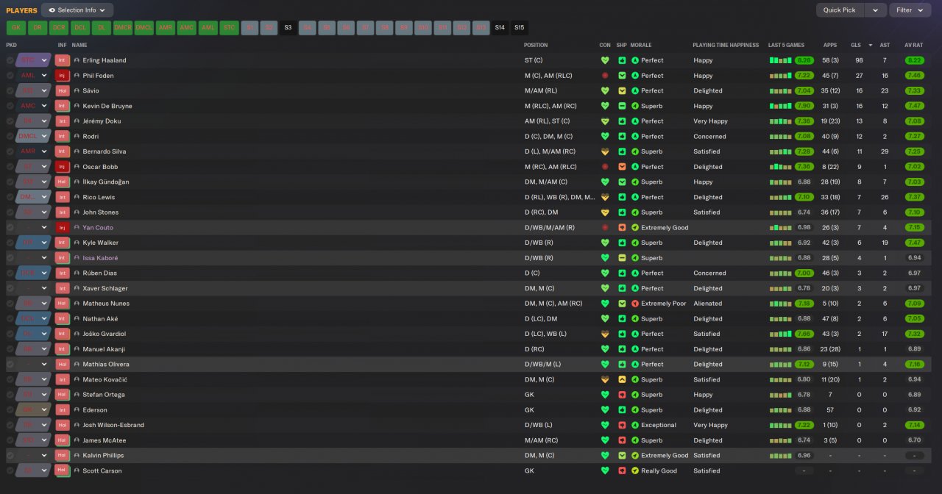
Task: Click Erling Haaland's condition heart icon
Action: 605,60
